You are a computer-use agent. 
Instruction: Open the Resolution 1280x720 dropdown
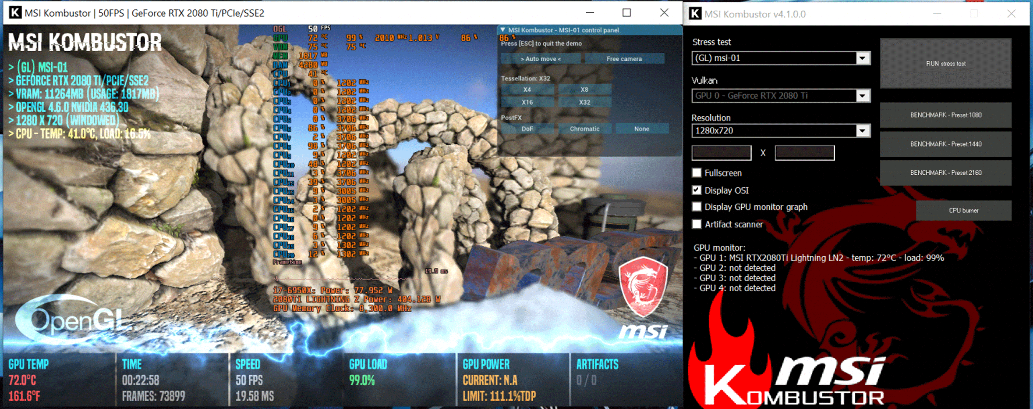tap(862, 131)
